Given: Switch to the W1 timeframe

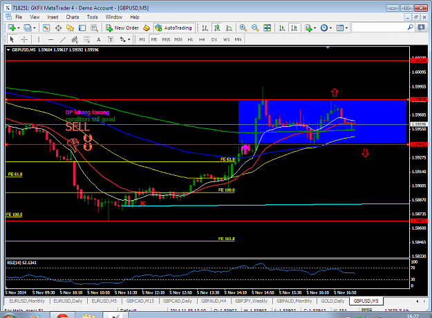Looking at the screenshot, I should [226, 39].
